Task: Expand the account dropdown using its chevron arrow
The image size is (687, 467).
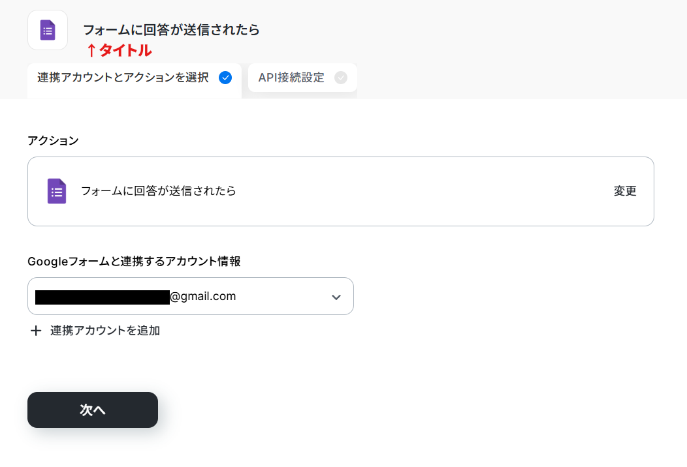Action: [336, 297]
